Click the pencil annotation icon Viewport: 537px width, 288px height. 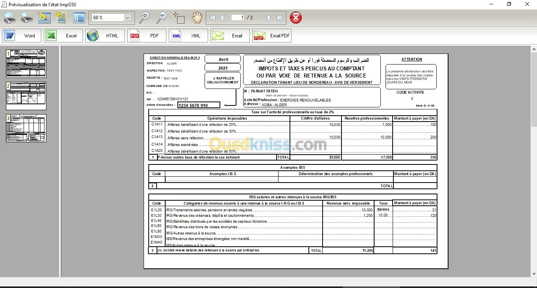[x=44, y=18]
